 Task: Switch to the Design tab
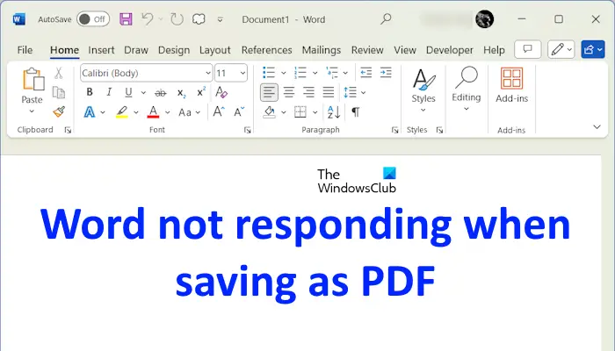coord(174,50)
